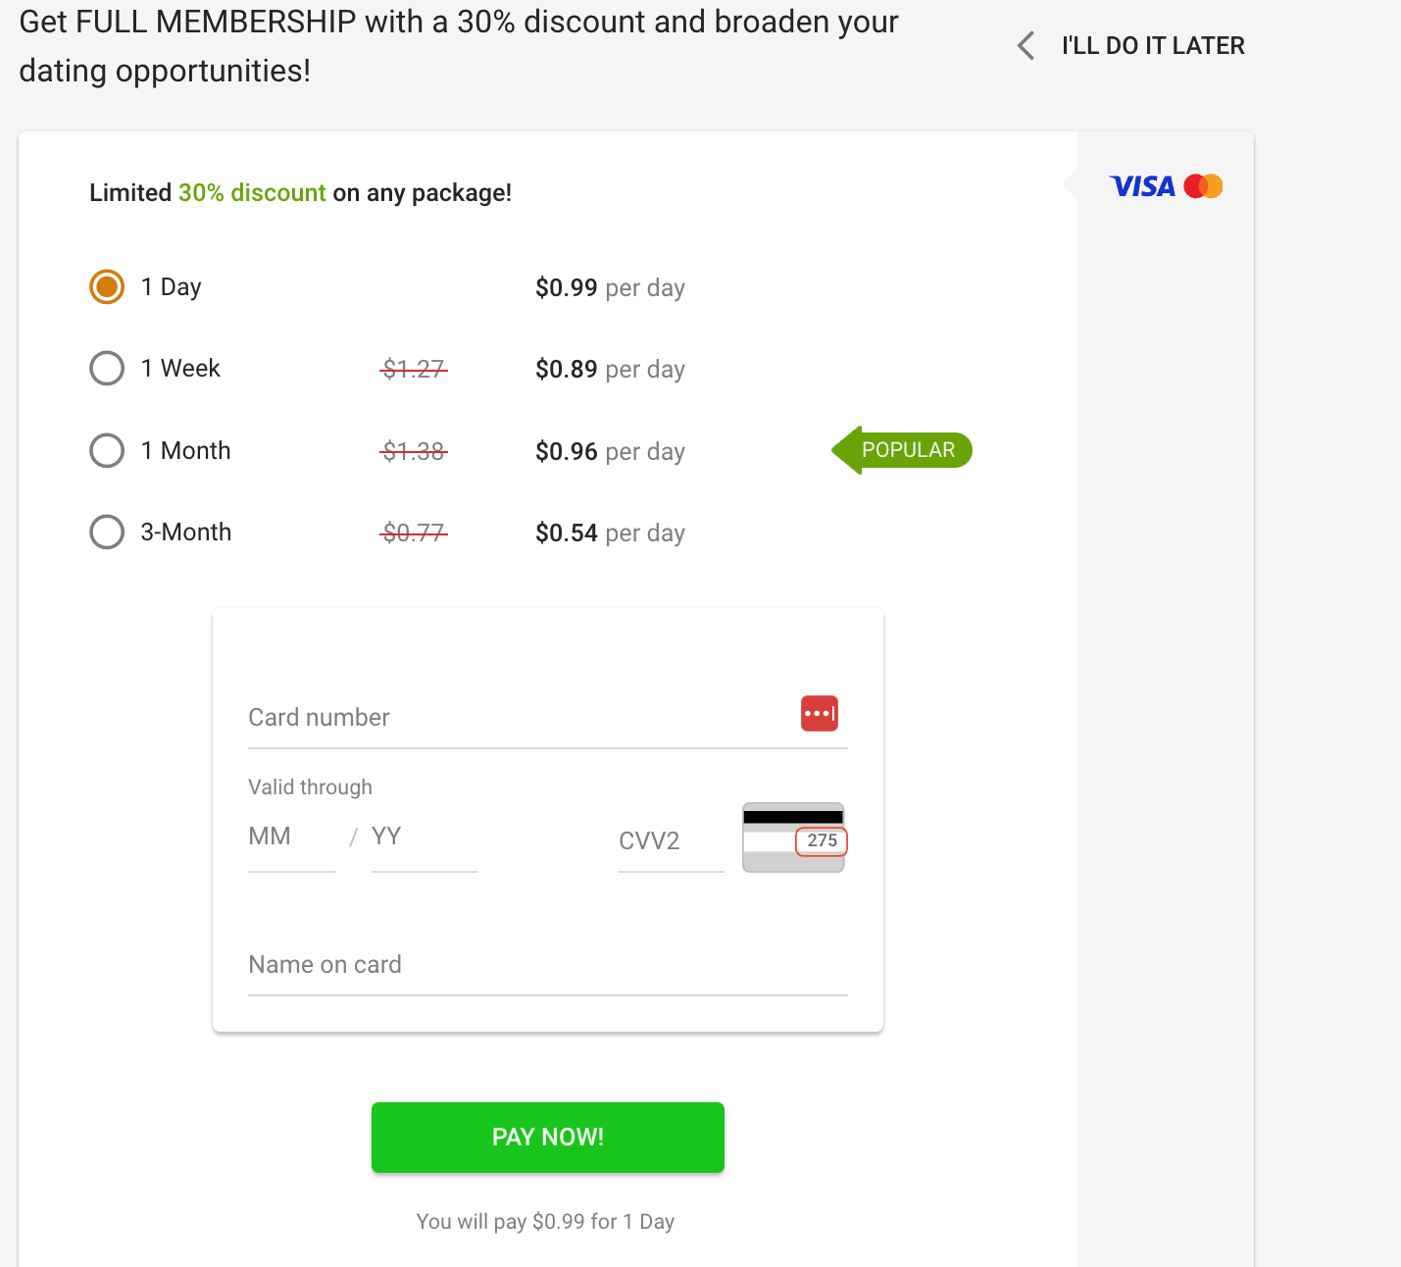Select the 1 Month plan radio
This screenshot has height=1267, width=1401.
tap(107, 451)
